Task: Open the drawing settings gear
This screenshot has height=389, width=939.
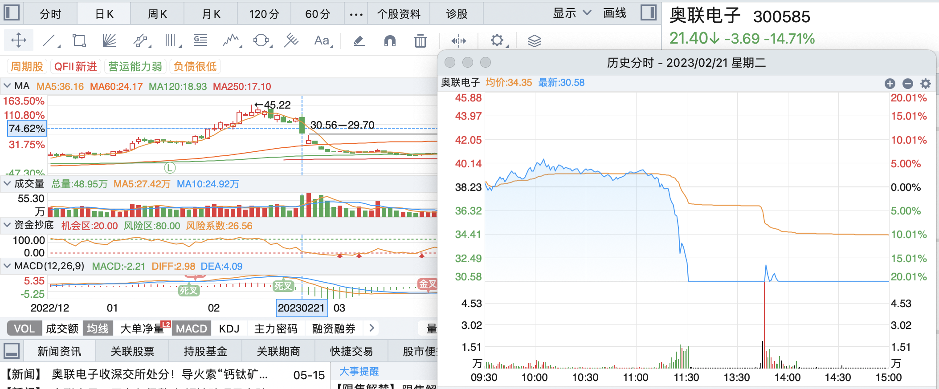Action: tap(497, 41)
